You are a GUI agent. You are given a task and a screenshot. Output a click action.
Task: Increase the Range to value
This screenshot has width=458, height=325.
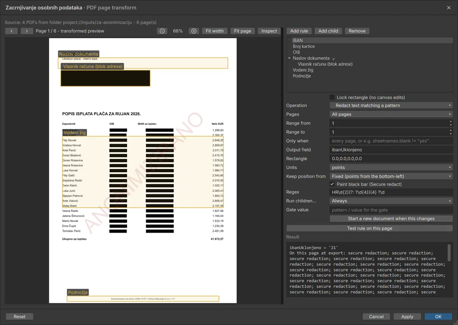point(451,130)
